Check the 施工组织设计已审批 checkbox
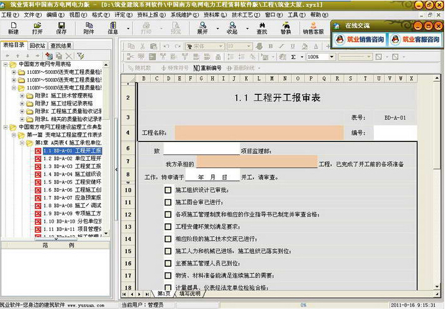Viewport: 446px width, 309px height. (168, 190)
